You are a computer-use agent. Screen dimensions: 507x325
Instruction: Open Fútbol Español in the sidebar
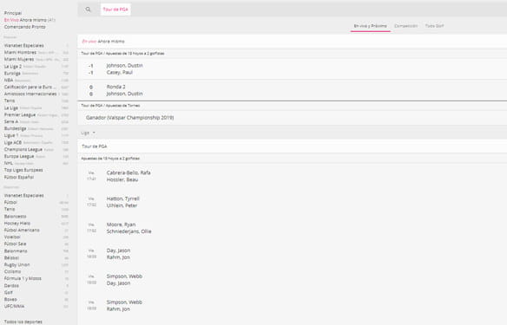coord(19,177)
